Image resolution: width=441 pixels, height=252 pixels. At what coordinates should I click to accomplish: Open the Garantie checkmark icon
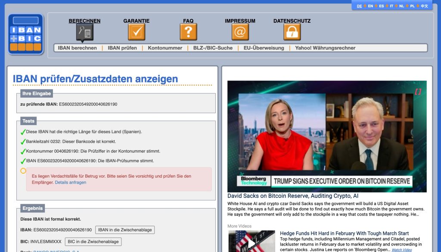(x=137, y=32)
